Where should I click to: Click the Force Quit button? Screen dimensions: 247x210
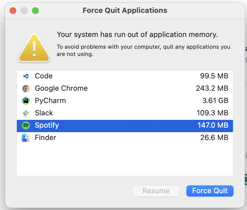pyautogui.click(x=210, y=191)
